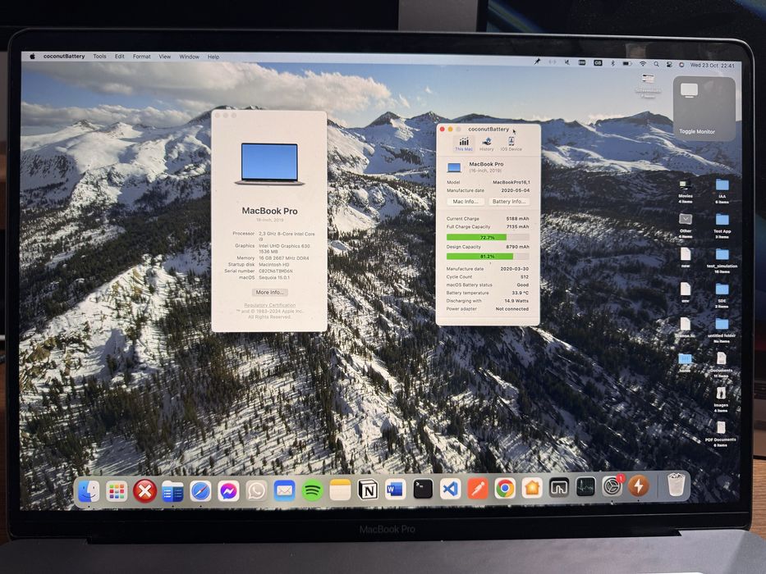Click More Info... in About This Mac window
This screenshot has width=766, height=574.
(269, 293)
